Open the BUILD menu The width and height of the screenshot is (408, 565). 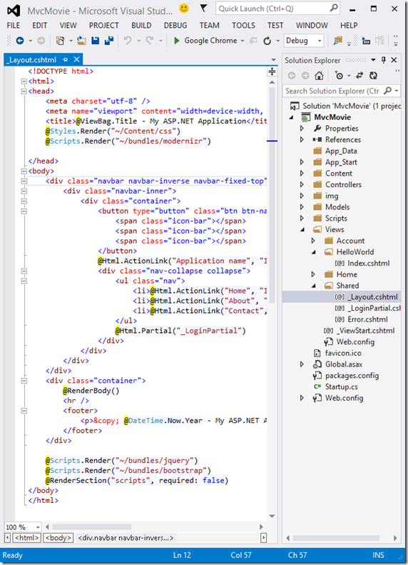point(141,25)
